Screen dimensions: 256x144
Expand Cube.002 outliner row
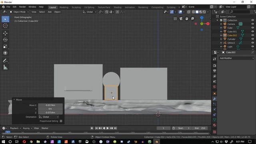221,35
